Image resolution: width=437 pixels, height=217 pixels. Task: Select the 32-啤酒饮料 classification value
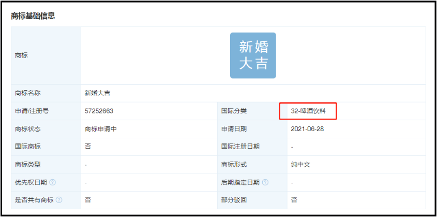click(x=309, y=111)
